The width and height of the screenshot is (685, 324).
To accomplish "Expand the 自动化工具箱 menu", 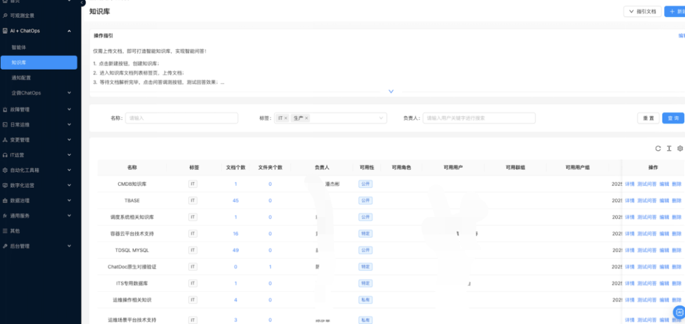I will point(70,171).
